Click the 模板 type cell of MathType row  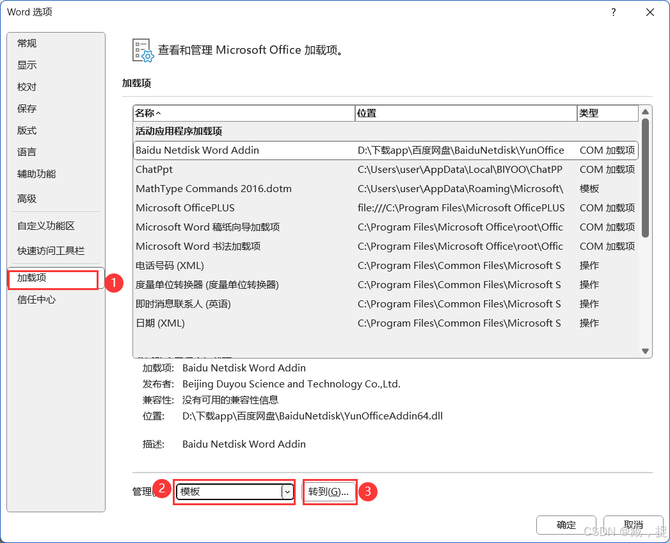point(589,189)
